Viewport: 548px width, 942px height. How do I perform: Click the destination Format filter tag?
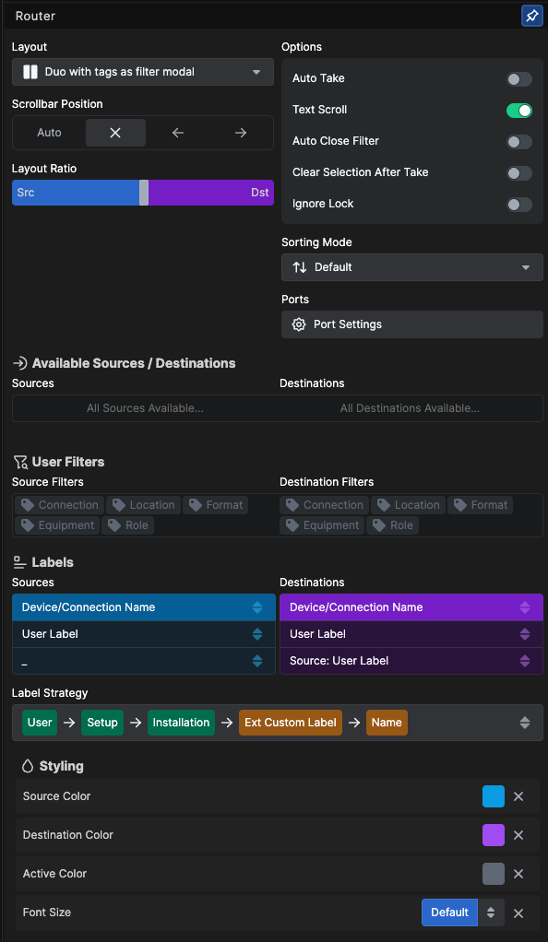coord(480,505)
